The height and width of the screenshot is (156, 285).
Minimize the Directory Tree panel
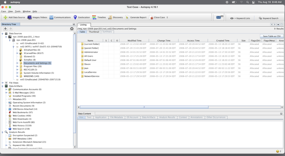click(x=74, y=24)
